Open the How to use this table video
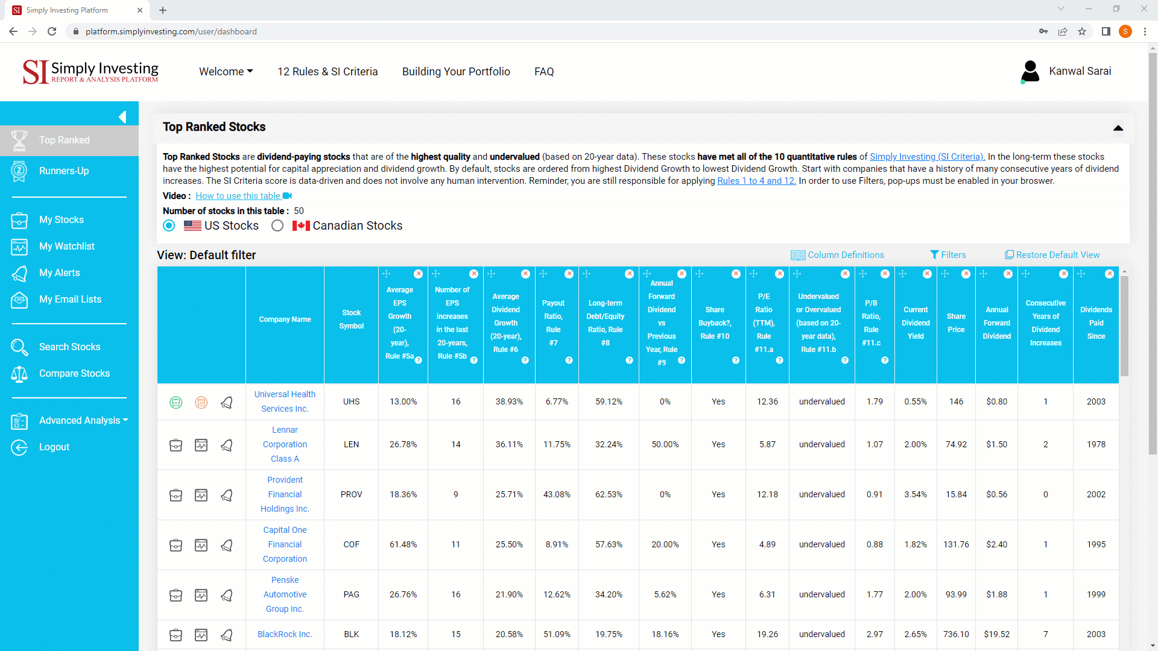The width and height of the screenshot is (1158, 651). click(x=244, y=196)
